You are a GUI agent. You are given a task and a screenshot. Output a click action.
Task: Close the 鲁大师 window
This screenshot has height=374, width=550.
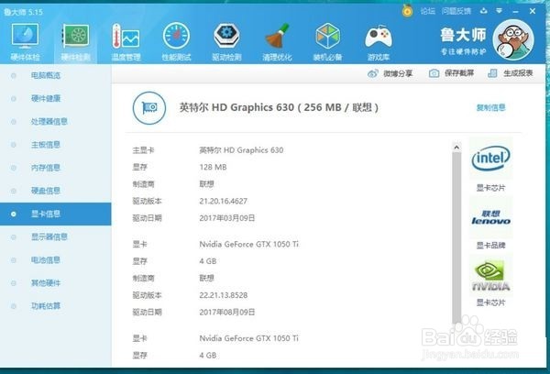[x=533, y=11]
